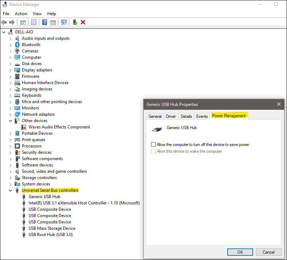287x260 pixels.
Task: Switch to the Details tab
Action: click(x=186, y=116)
